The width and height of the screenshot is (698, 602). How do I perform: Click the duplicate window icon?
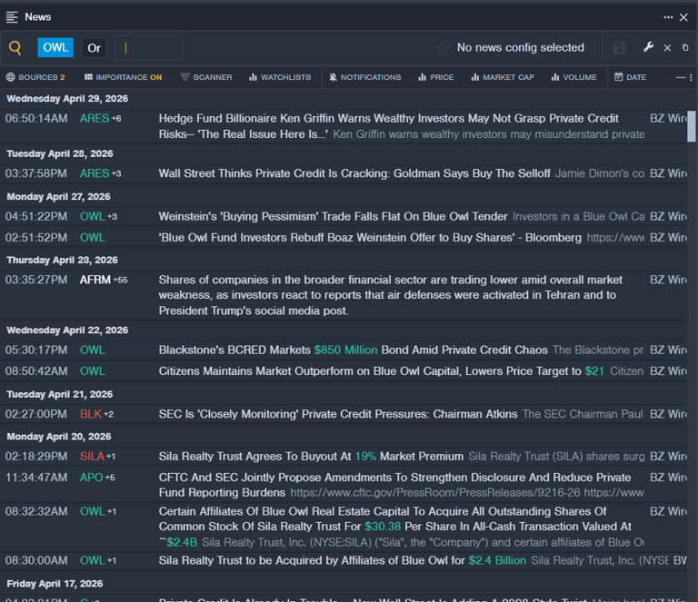(685, 48)
